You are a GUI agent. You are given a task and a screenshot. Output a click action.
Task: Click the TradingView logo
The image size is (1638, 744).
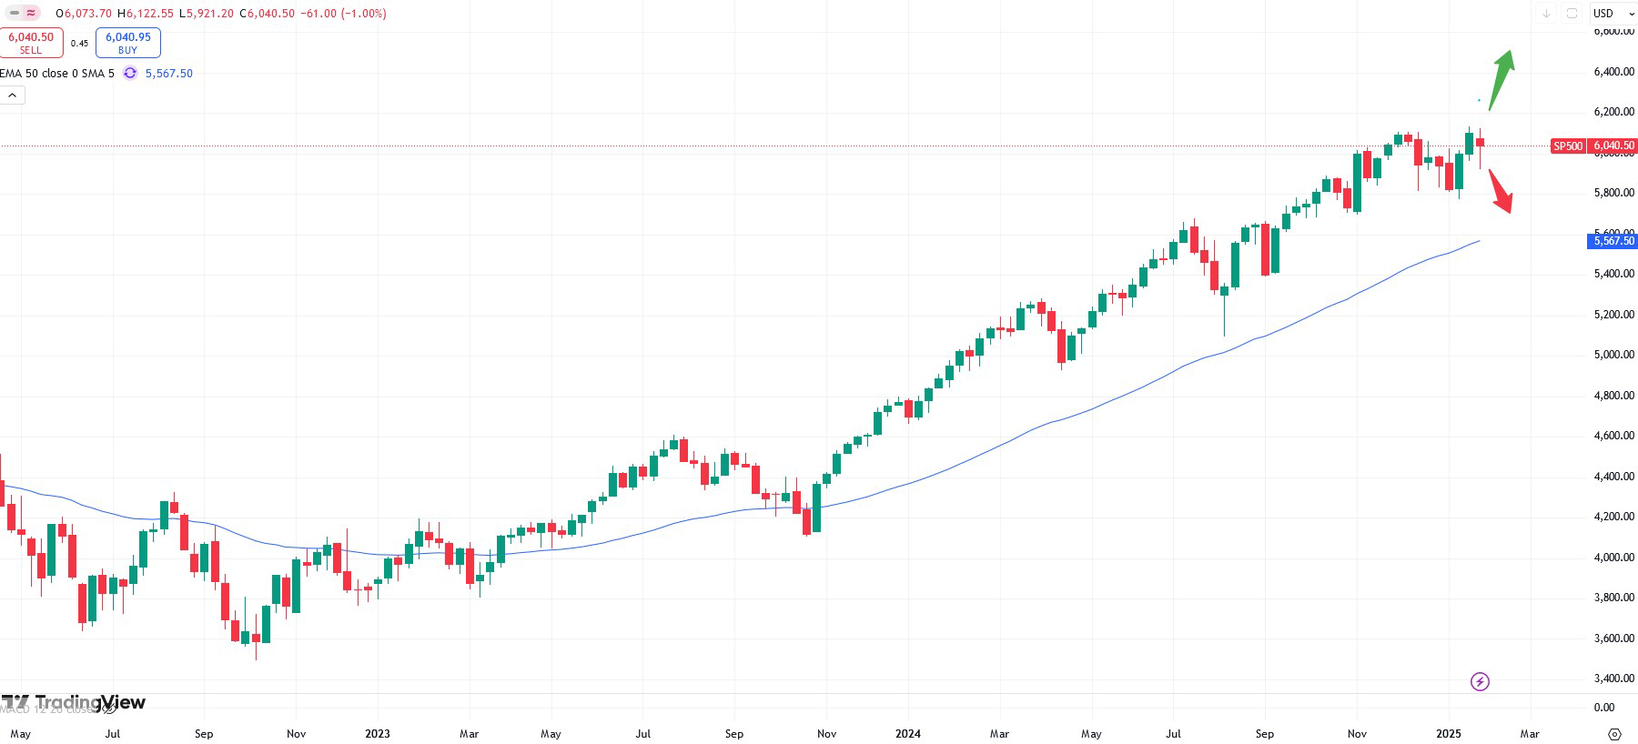click(x=75, y=702)
